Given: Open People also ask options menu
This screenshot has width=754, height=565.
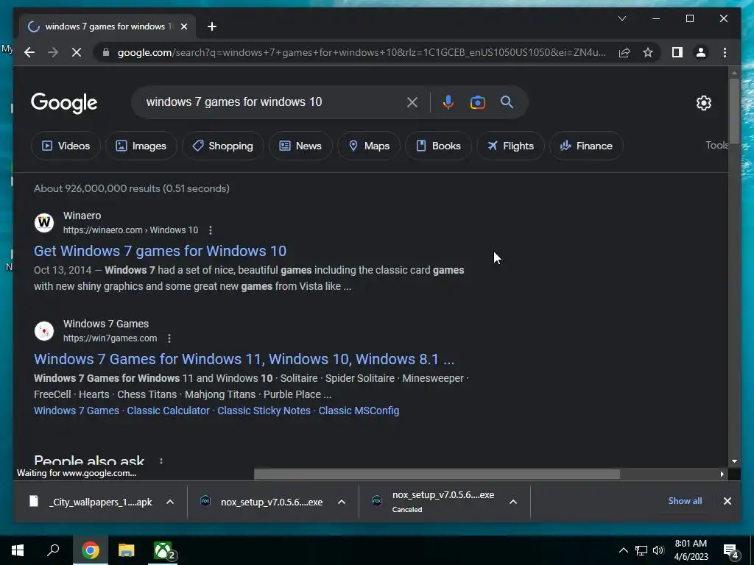Looking at the screenshot, I should coord(161,461).
